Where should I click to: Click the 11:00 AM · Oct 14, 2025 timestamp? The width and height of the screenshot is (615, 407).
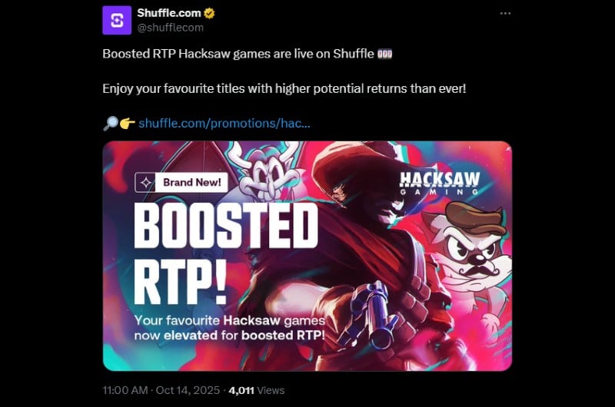click(x=161, y=391)
